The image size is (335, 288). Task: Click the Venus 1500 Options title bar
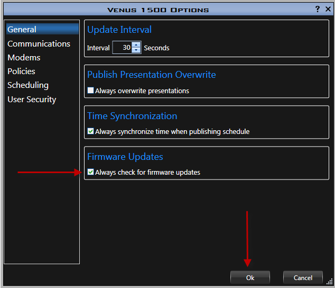click(x=159, y=10)
